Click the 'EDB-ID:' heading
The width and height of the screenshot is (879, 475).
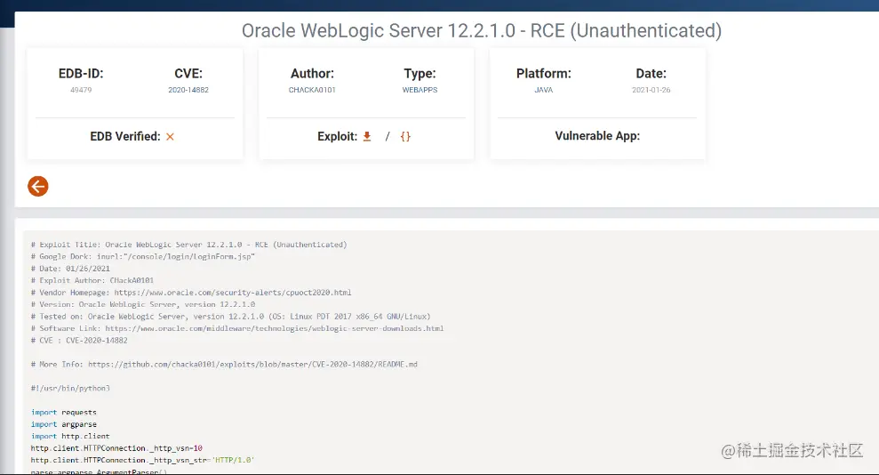(x=81, y=74)
